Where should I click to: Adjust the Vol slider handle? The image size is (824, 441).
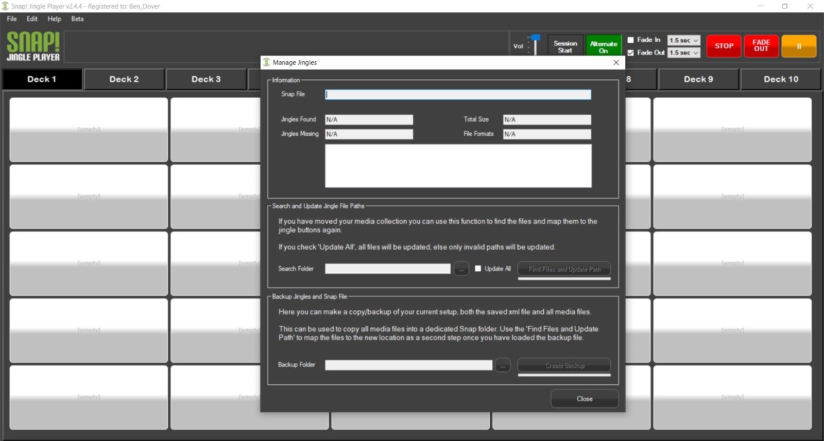tap(536, 38)
